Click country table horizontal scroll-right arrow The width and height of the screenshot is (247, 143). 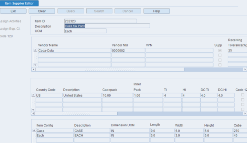coord(245,113)
